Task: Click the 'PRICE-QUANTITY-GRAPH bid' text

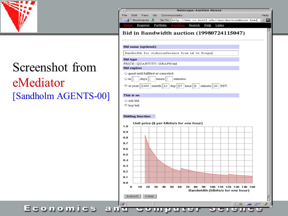Action: point(150,64)
